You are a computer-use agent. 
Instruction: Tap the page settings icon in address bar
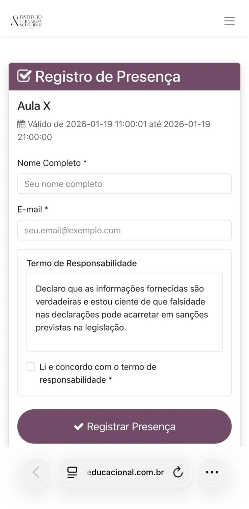click(x=72, y=472)
